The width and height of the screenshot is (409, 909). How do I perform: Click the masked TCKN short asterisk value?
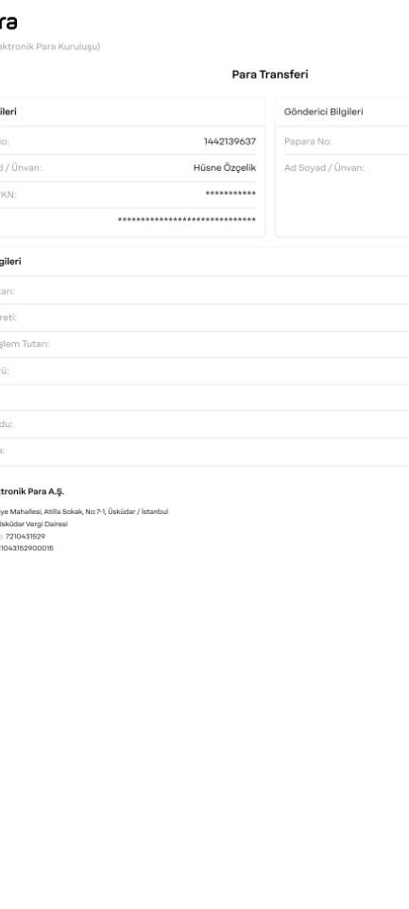pyautogui.click(x=230, y=195)
